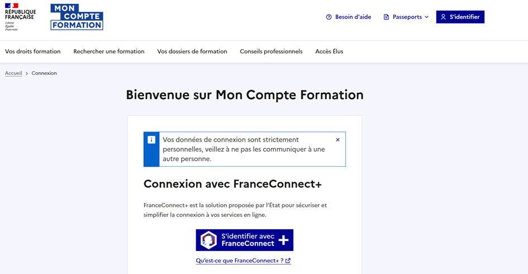Open the Besoin d'aide link

point(353,17)
